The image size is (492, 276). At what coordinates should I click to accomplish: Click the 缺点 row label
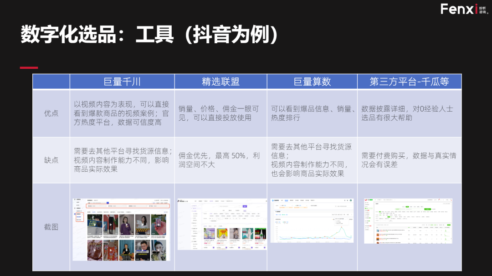tap(51, 160)
